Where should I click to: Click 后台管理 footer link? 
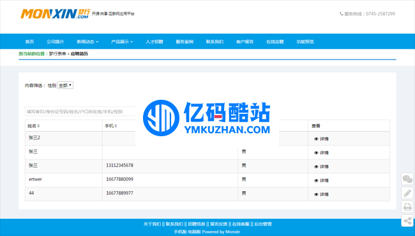(x=263, y=224)
